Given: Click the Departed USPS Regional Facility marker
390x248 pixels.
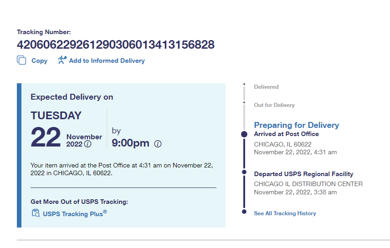Looking at the screenshot, I should pyautogui.click(x=244, y=172).
